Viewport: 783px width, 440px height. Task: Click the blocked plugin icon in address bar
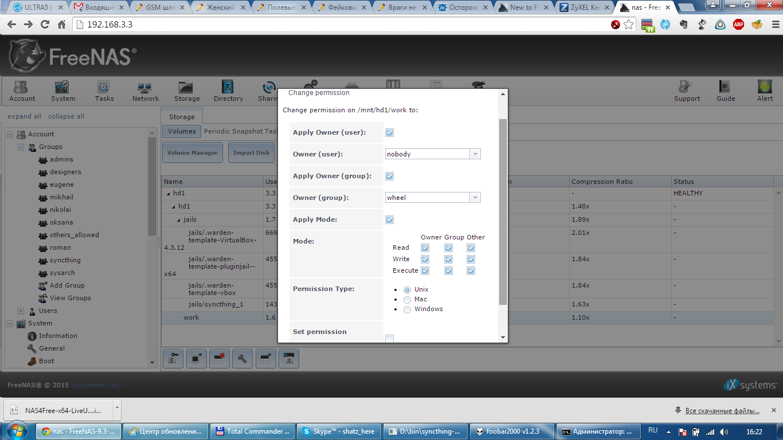pyautogui.click(x=616, y=25)
